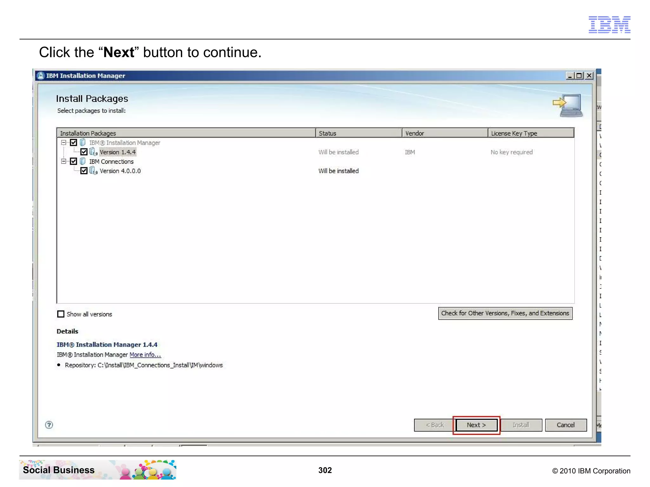This screenshot has height=487, width=650.
Task: Click the Installation Packages column header
Action: pyautogui.click(x=186, y=133)
